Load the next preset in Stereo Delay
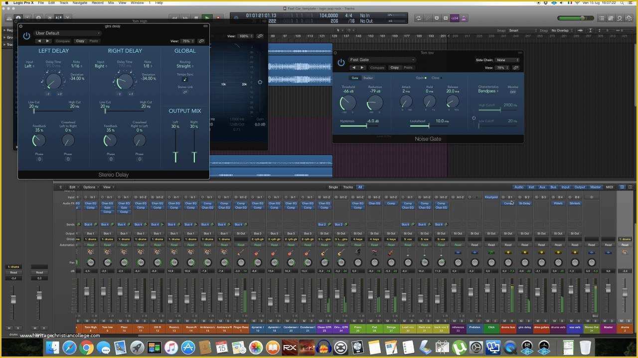This screenshot has height=358, width=638. [x=47, y=41]
